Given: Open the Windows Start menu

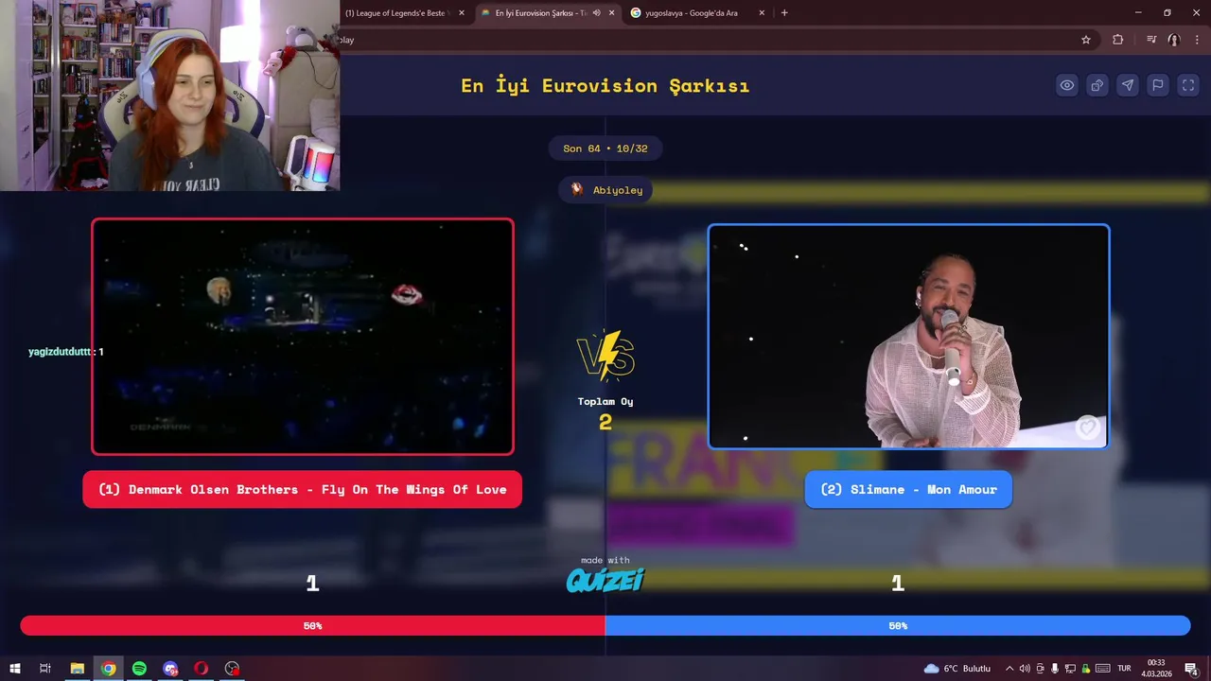Looking at the screenshot, I should pos(15,669).
